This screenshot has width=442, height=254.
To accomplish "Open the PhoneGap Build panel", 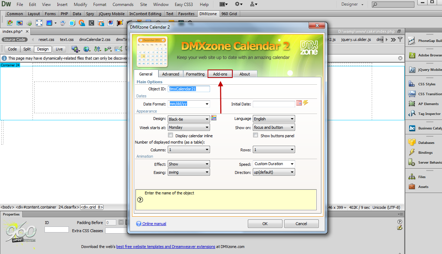I will coord(425,41).
